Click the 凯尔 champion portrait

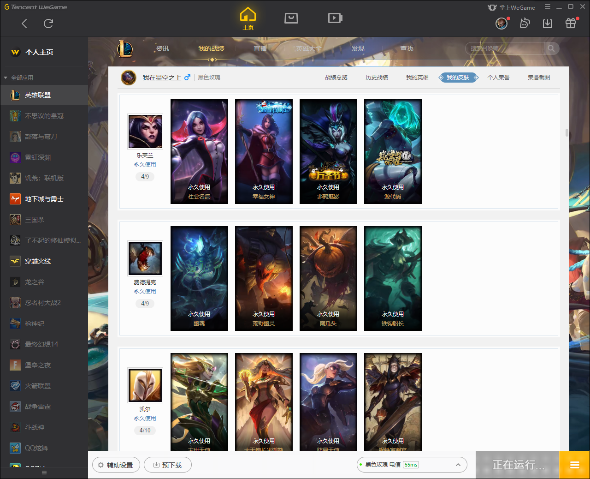click(145, 385)
